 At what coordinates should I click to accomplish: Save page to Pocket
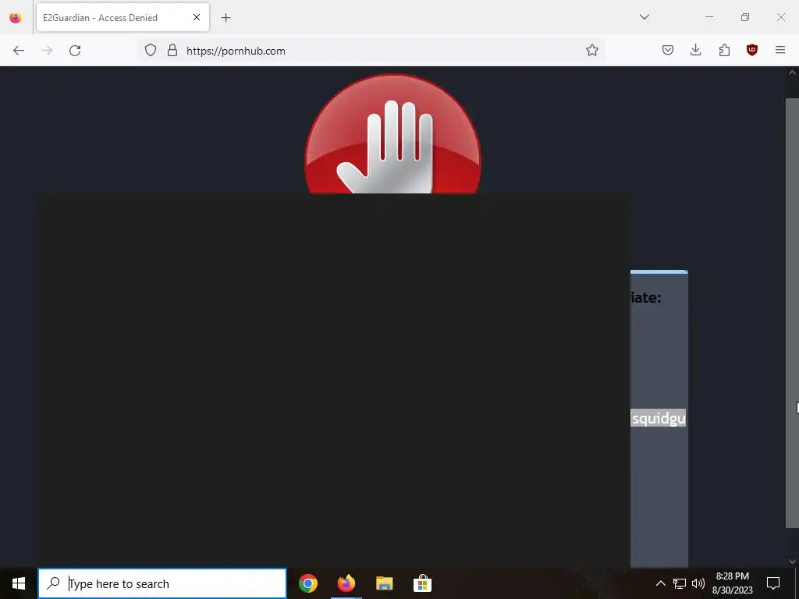pos(668,51)
